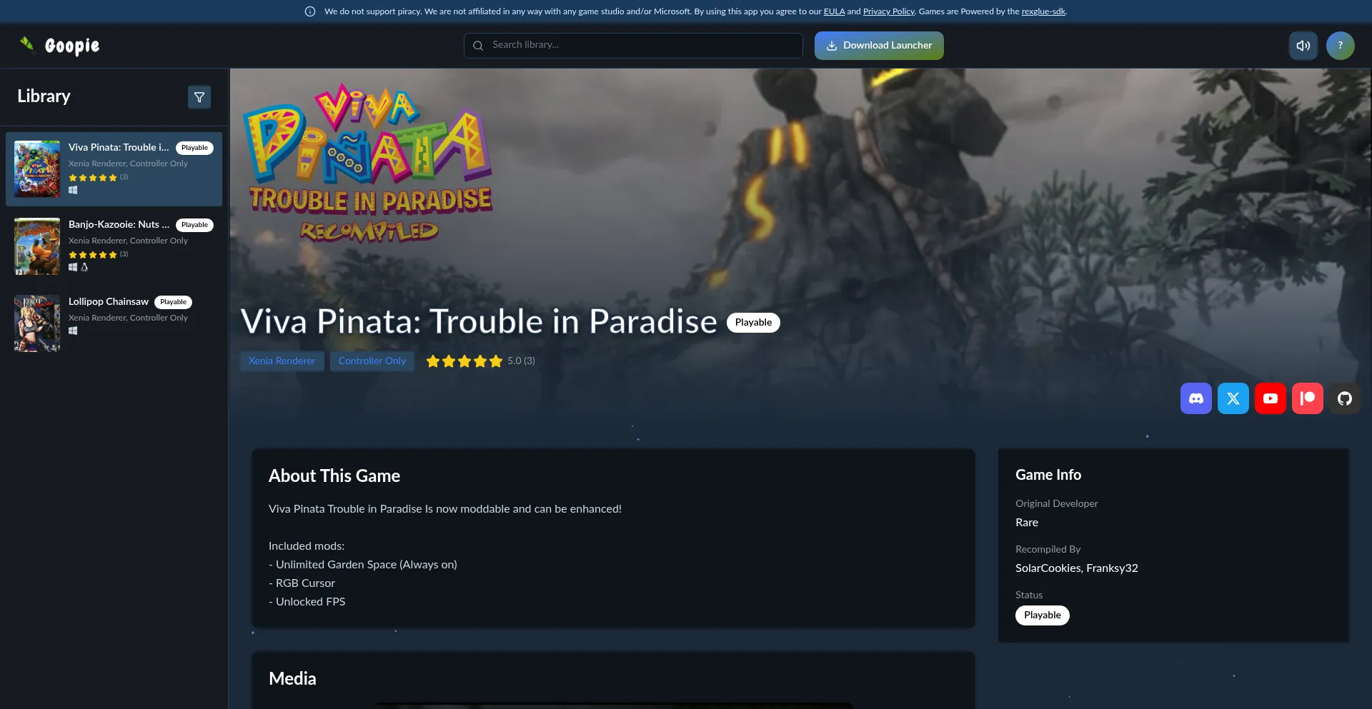Open the Privacy Policy link
The image size is (1372, 709).
[889, 11]
